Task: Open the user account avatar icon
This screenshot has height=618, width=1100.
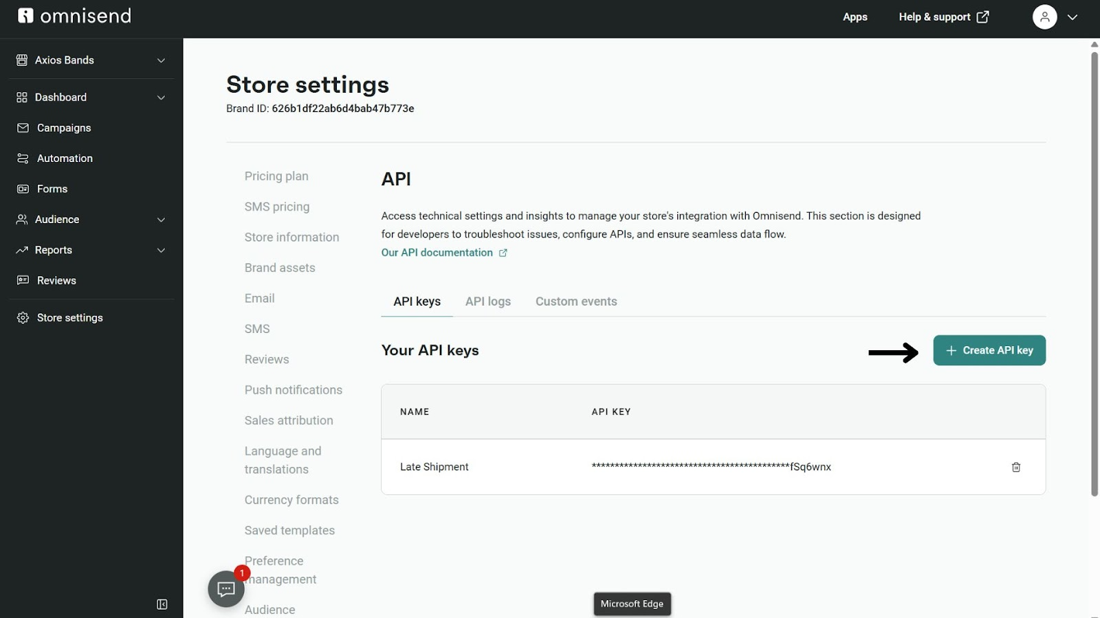Action: (1044, 17)
